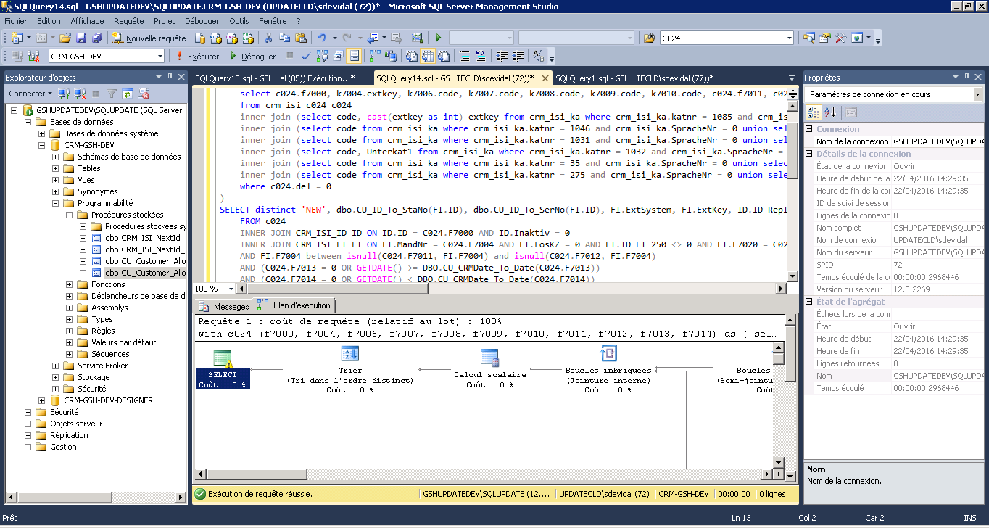The height and width of the screenshot is (528, 989).
Task: Open the Connecter dropdown
Action: (x=30, y=94)
